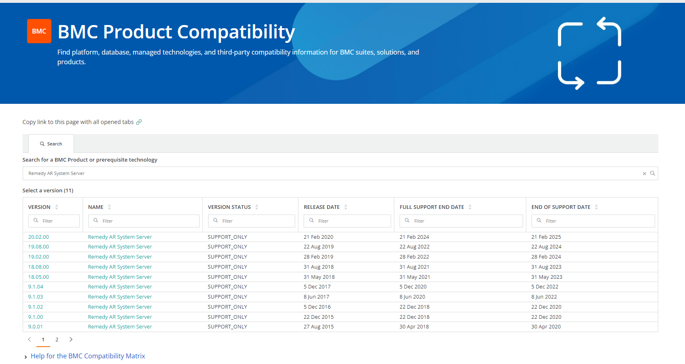Focus the FULL SUPPORT END DATE filter field
Image resolution: width=685 pixels, height=364 pixels.
click(461, 221)
